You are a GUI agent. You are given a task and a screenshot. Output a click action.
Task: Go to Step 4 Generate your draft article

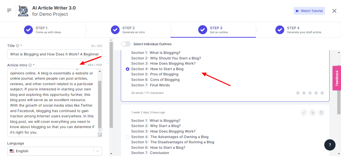coord(298,30)
